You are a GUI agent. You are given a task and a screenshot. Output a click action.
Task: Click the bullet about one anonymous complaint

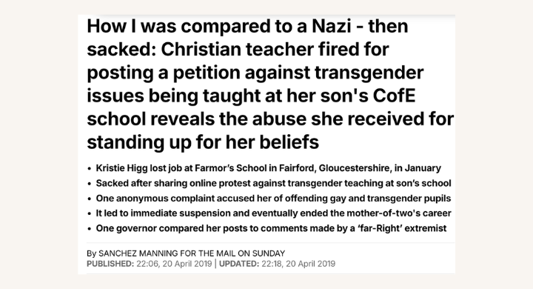click(273, 198)
